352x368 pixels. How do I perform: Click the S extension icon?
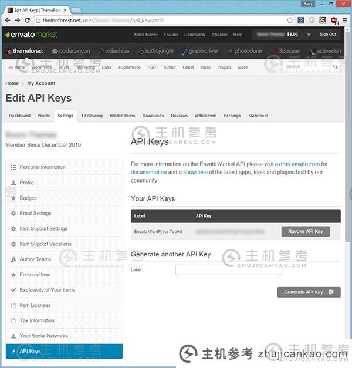323,21
